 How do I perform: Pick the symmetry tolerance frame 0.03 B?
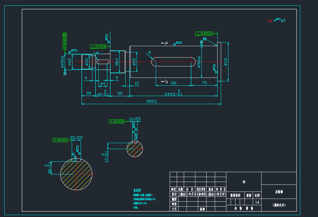(117, 121)
